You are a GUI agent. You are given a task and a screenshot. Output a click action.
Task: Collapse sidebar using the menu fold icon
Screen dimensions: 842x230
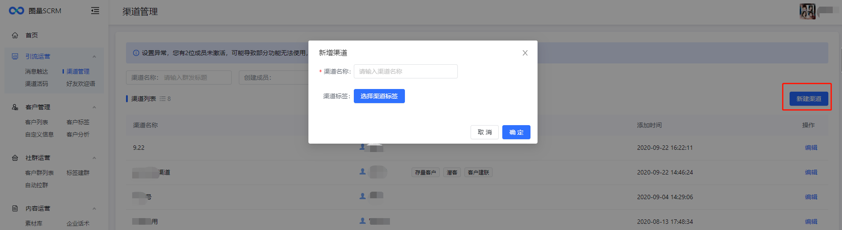tap(95, 11)
